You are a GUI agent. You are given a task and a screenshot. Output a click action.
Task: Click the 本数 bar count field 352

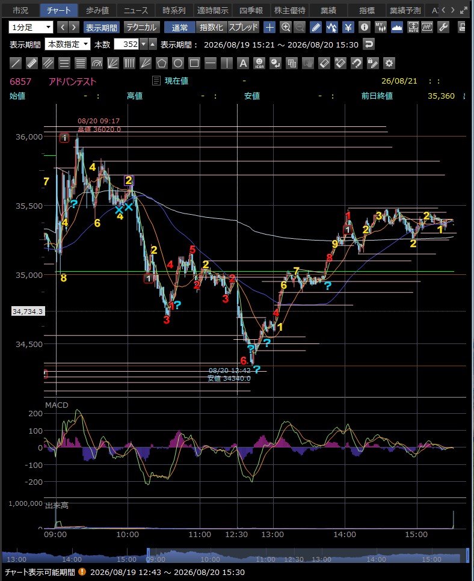[x=126, y=45]
